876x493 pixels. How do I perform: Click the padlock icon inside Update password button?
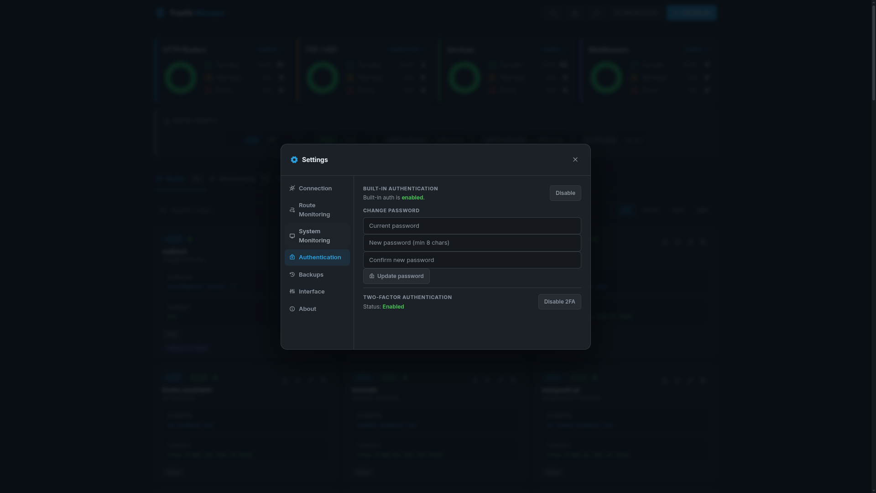pos(372,276)
